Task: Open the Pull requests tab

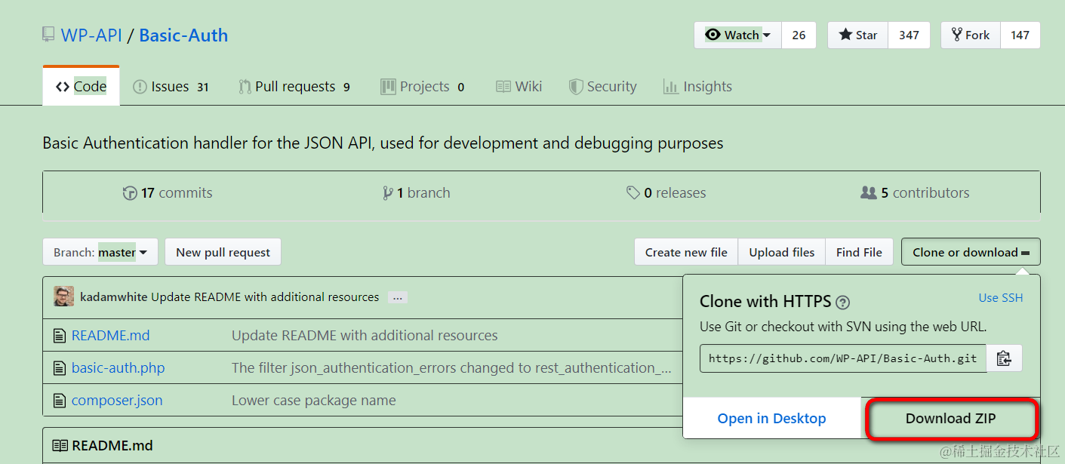Action: pyautogui.click(x=294, y=87)
